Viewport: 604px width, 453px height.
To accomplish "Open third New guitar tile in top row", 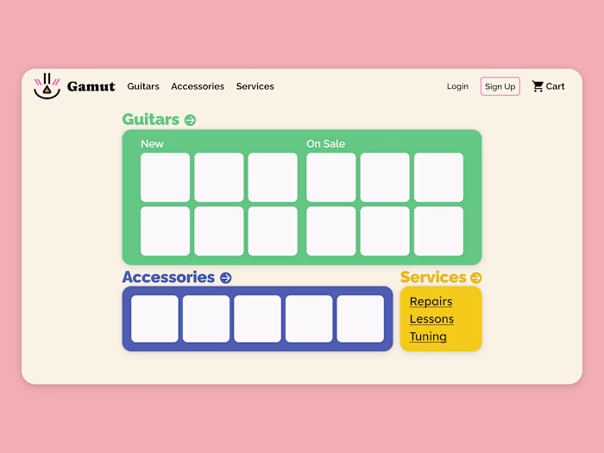I will pyautogui.click(x=273, y=177).
